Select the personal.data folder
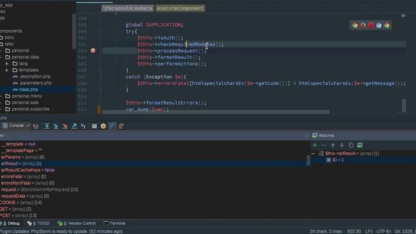 tap(25, 57)
